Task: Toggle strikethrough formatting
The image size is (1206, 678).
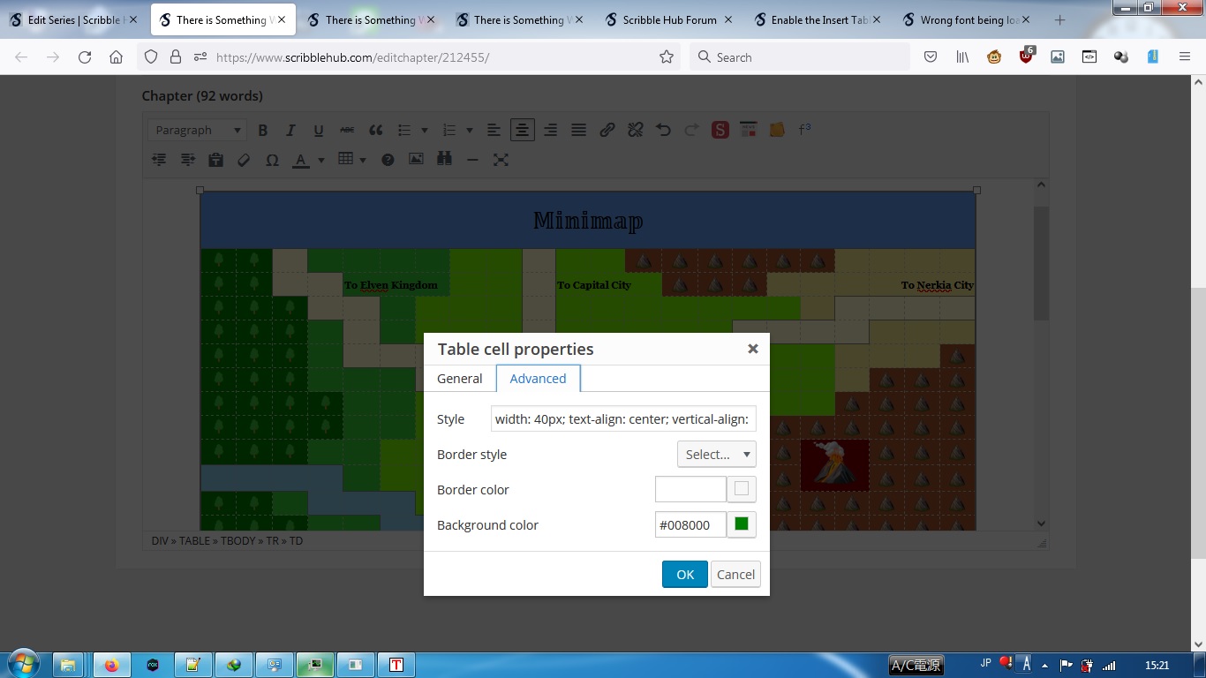Action: (x=347, y=131)
